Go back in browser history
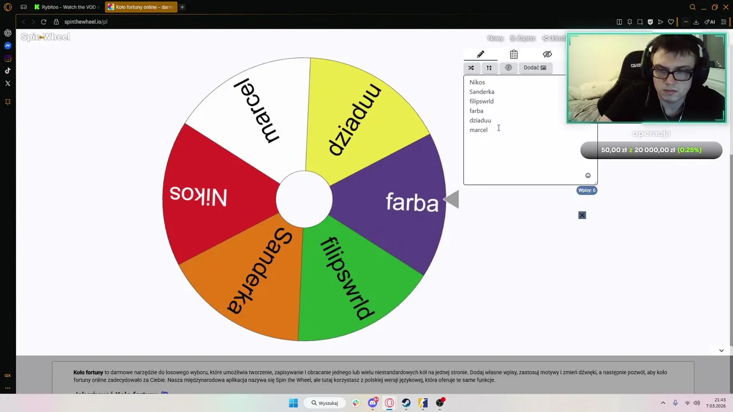 pyautogui.click(x=23, y=22)
